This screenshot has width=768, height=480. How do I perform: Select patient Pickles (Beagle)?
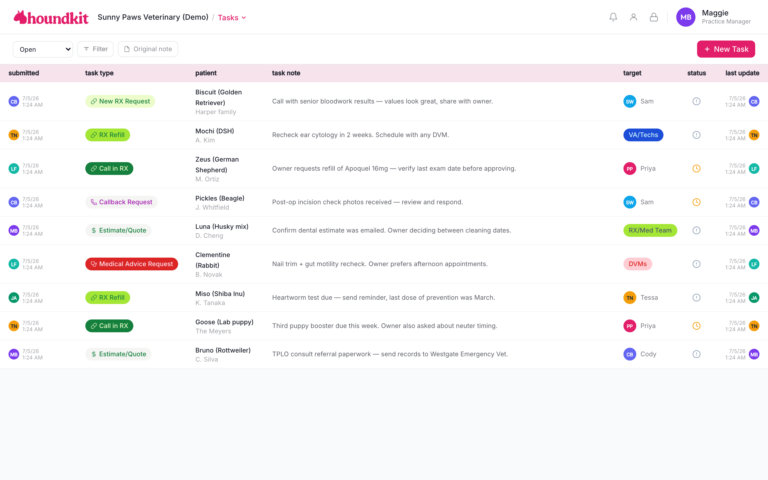220,198
